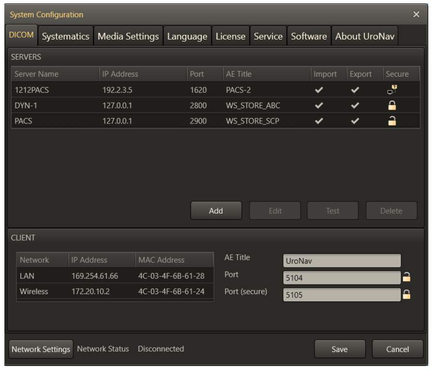Click the Test server button
This screenshot has height=379, width=435.
pos(332,211)
